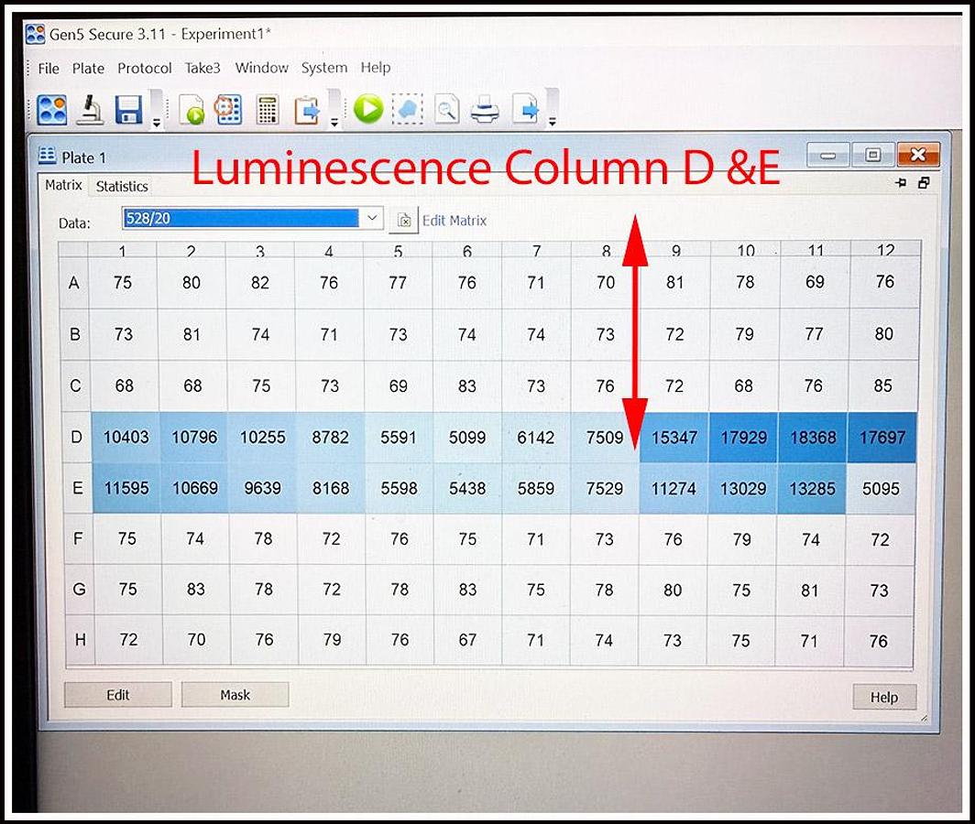The height and width of the screenshot is (824, 975).
Task: Switch to the Statistics tab
Action: coord(122,187)
